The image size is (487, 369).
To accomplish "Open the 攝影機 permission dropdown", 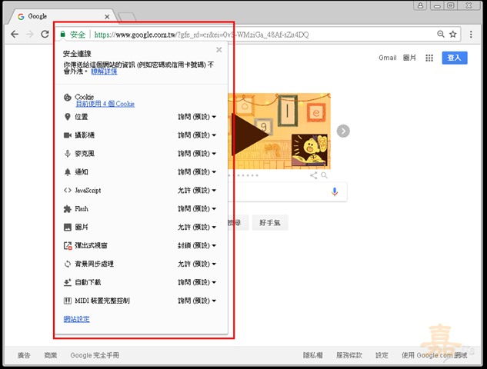I will click(x=197, y=135).
